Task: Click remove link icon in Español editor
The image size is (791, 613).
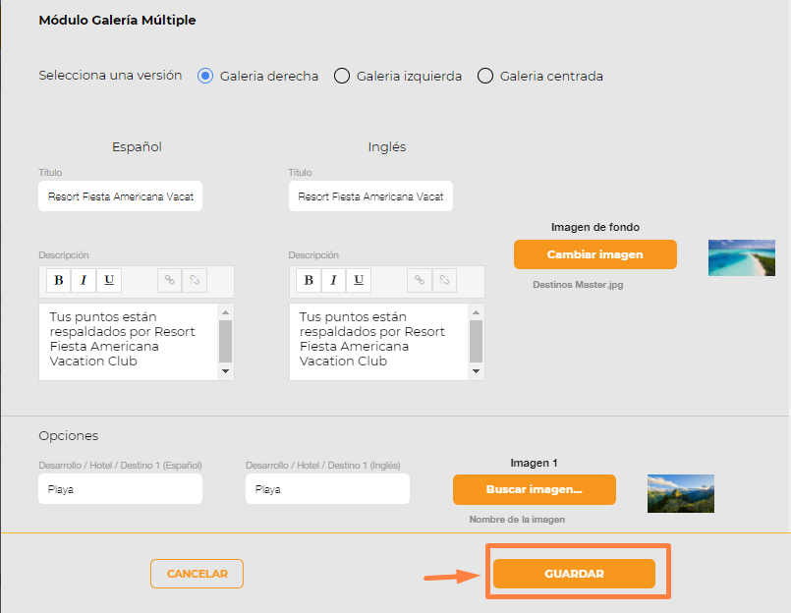Action: click(195, 280)
